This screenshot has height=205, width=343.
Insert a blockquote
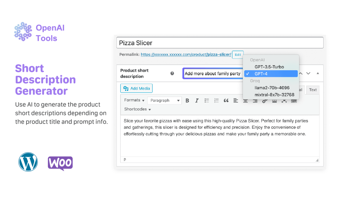[226, 100]
